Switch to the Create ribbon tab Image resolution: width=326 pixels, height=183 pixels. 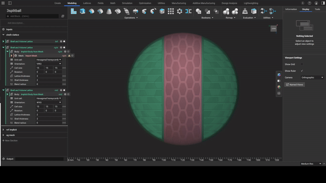(57, 3)
